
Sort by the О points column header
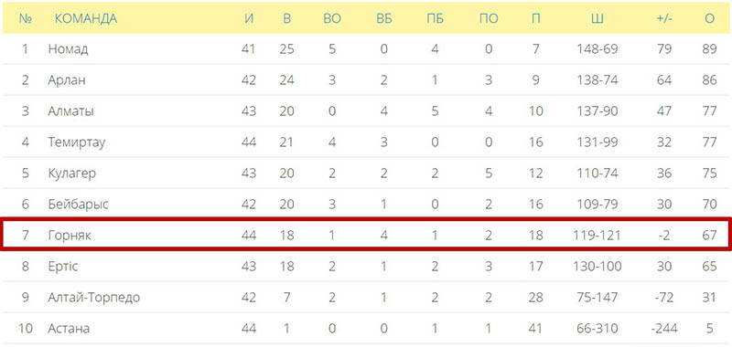point(710,19)
